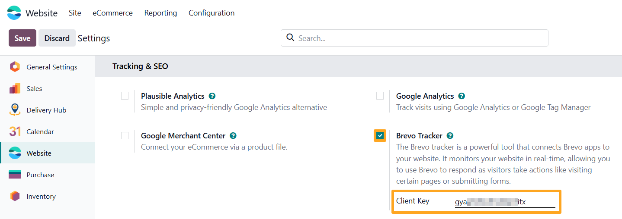Open help icon next to Plausible Analytics
Viewport: 622px width, 219px height.
click(x=212, y=96)
